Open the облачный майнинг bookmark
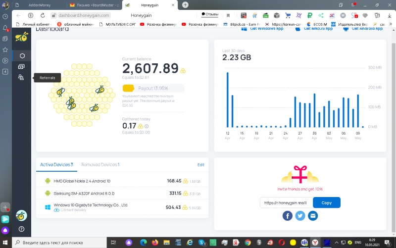 tap(76, 24)
